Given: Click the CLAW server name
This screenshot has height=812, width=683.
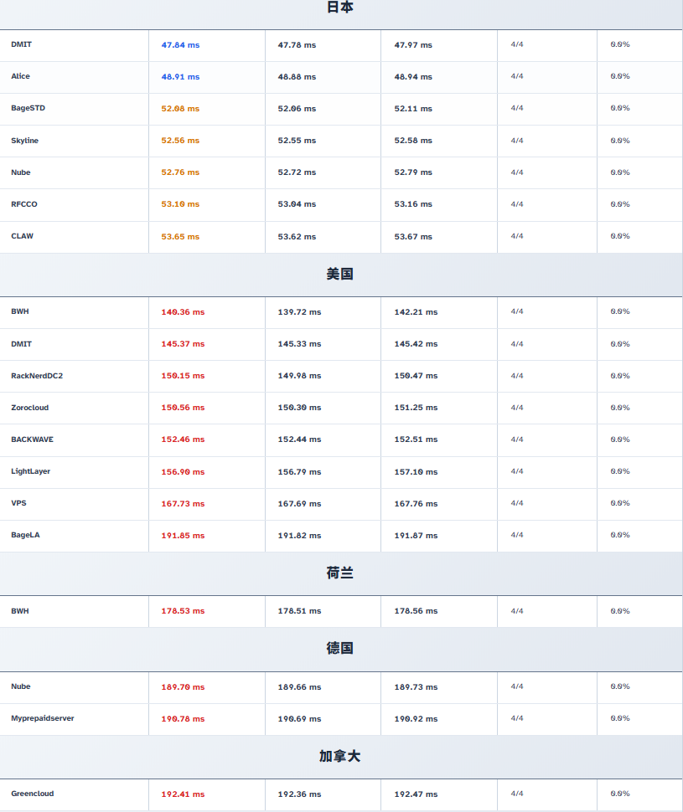Looking at the screenshot, I should 23,236.
